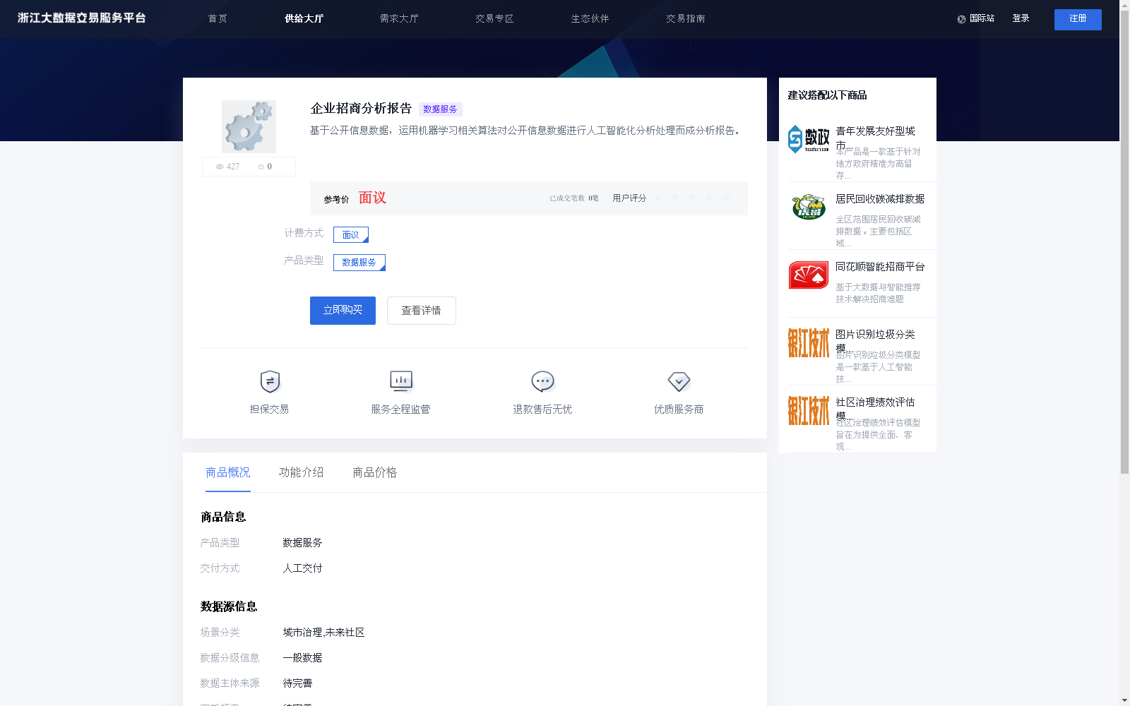
Task: Click the eye view-count icon showing 427
Action: point(220,167)
